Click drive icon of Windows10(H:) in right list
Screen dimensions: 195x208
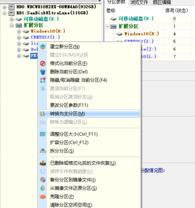(119, 34)
